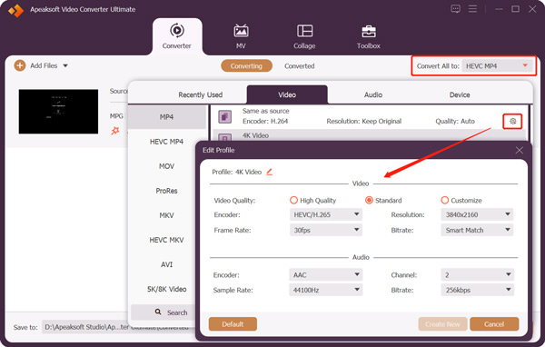Open settings gear for Same as source
The width and height of the screenshot is (545, 347).
coord(512,122)
